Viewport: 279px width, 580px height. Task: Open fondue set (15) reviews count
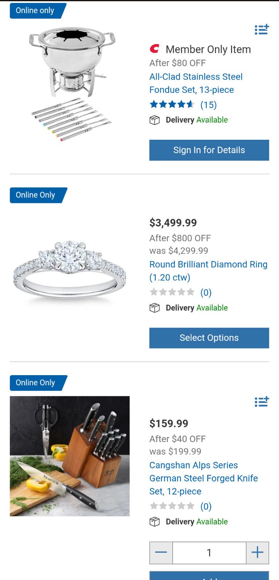pos(209,105)
